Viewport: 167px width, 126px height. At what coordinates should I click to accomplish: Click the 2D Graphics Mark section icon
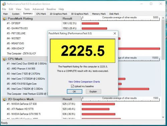coord(5,99)
